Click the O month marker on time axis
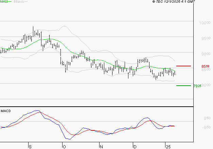The height and width of the screenshot is (149, 213). pos(64,146)
